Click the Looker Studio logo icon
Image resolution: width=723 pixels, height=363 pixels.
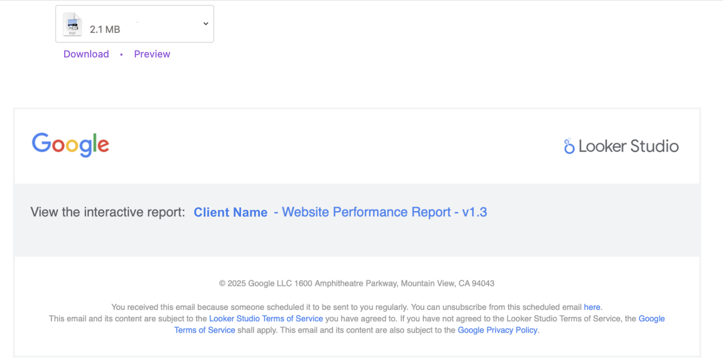tap(569, 146)
